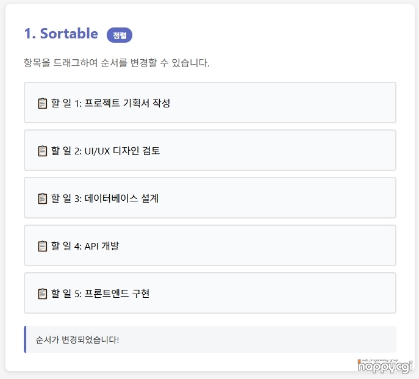Click empty right area of 할 일 5 card

click(x=305, y=294)
